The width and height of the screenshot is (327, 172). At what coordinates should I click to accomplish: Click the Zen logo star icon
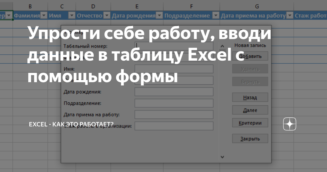(289, 124)
